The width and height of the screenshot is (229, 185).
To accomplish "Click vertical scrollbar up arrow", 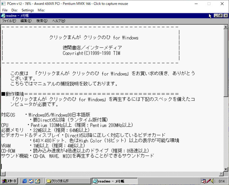I will [226, 27].
